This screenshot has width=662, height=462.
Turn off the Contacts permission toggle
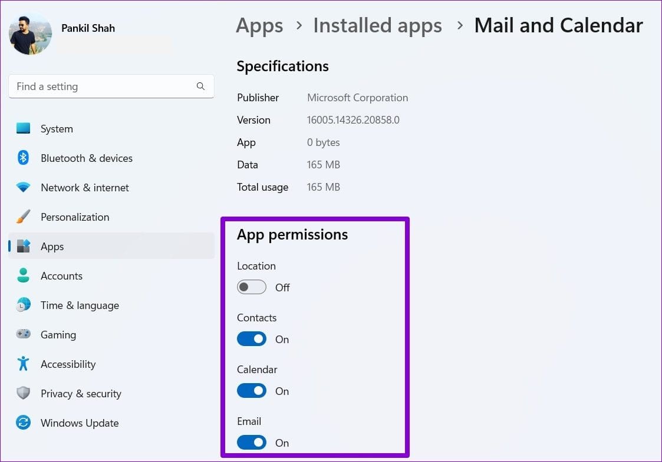tap(252, 340)
